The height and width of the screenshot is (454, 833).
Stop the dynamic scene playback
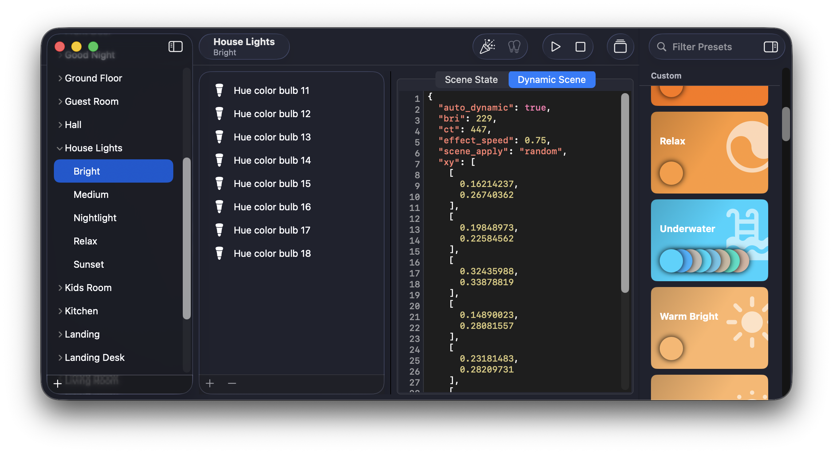click(580, 47)
